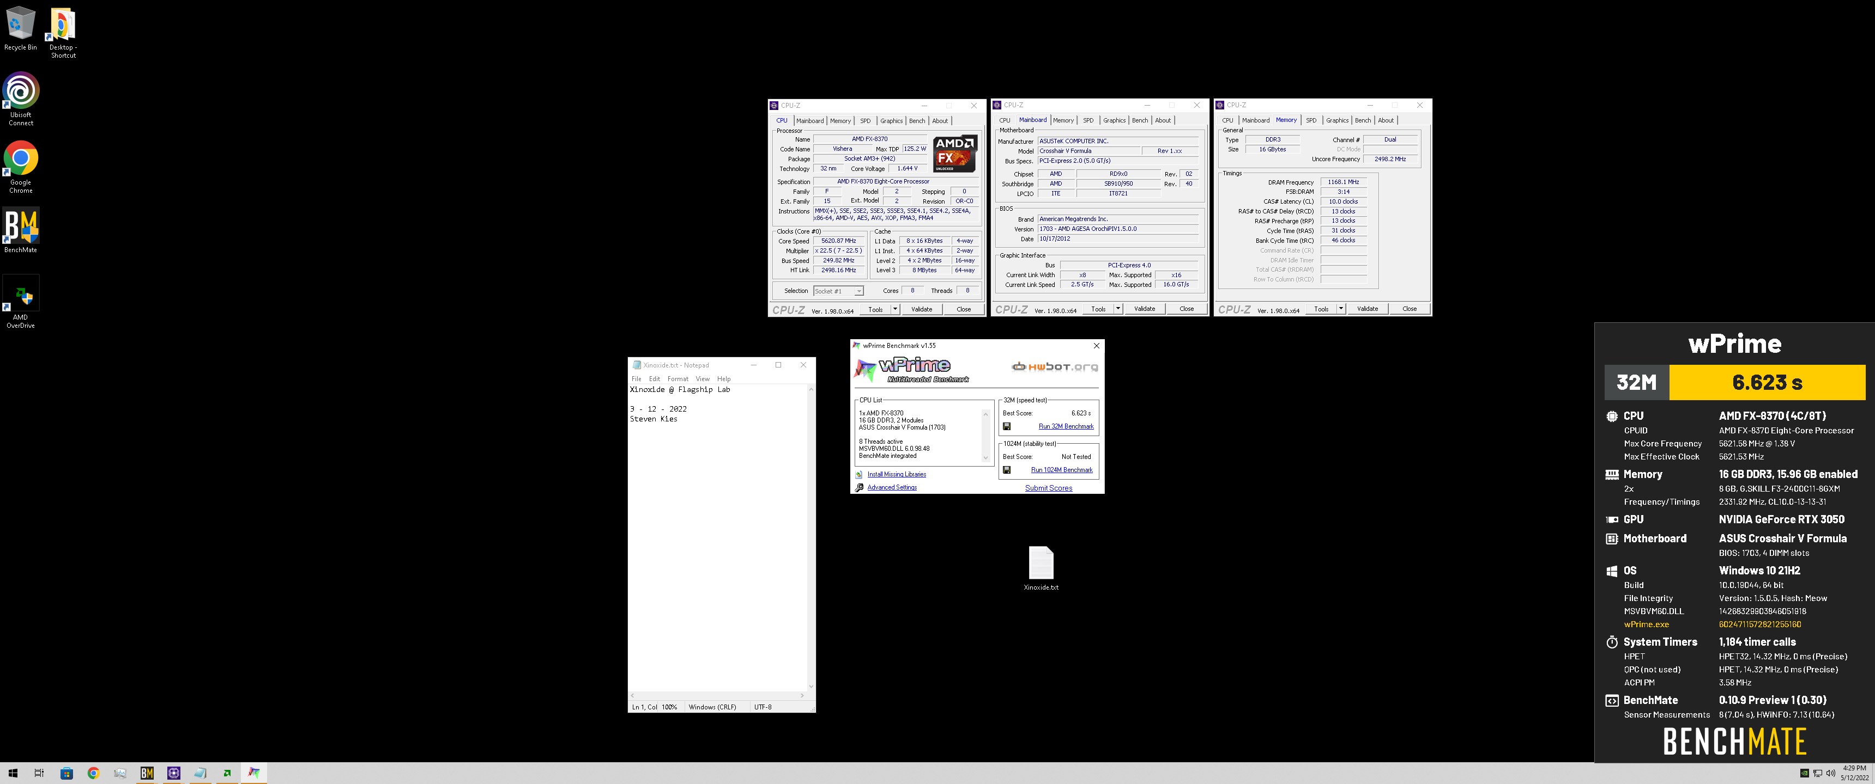Open the AMD OverDrive desktop icon

click(20, 302)
